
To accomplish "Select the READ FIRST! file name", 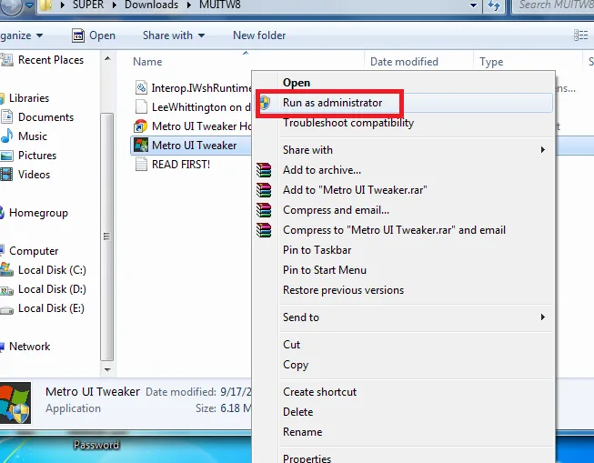I will click(x=181, y=165).
